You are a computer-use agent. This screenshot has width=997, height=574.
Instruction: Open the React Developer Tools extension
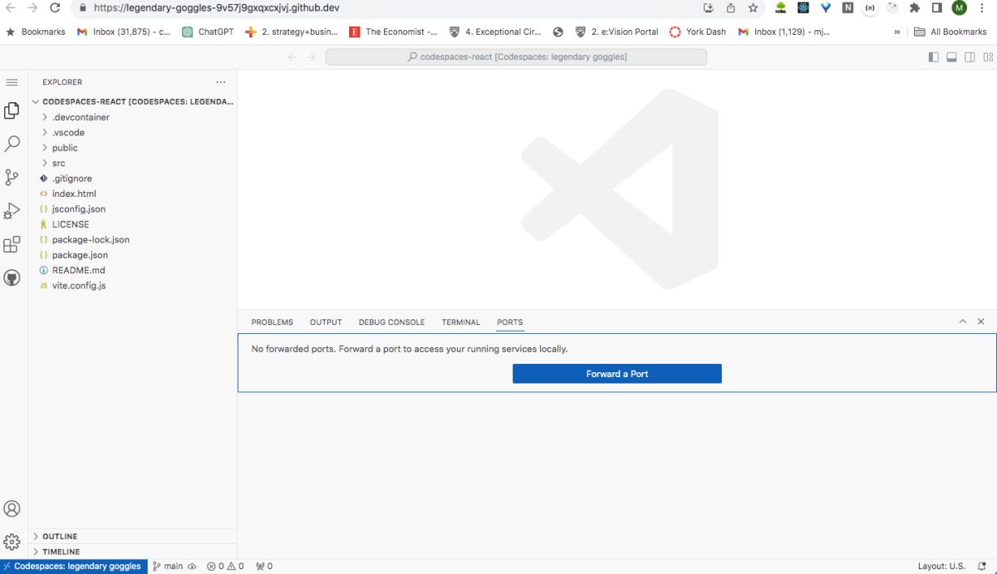pos(803,7)
